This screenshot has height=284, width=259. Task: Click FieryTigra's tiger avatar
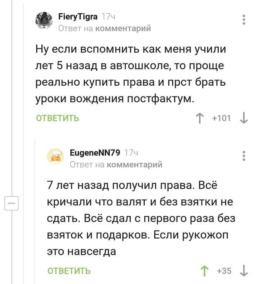click(x=44, y=21)
